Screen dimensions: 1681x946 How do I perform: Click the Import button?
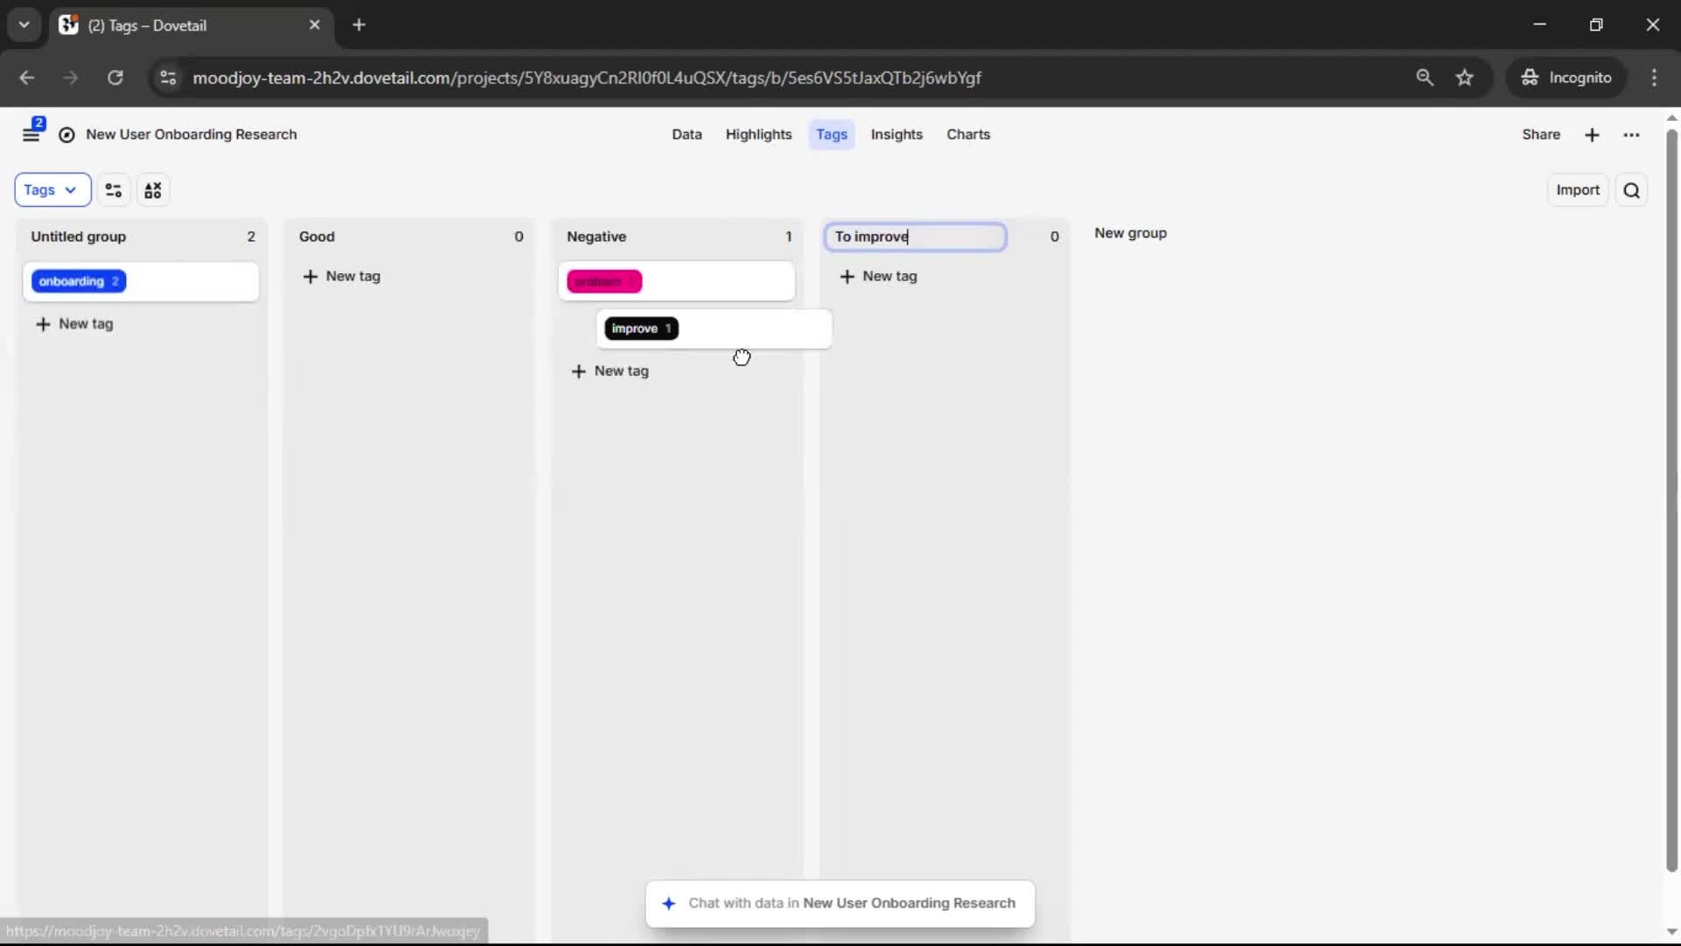tap(1577, 190)
